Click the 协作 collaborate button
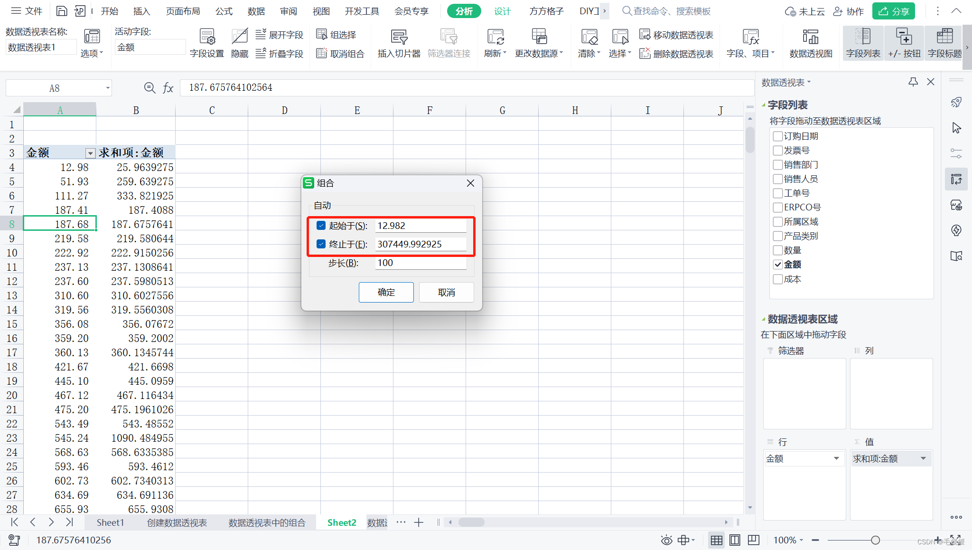Viewport: 972px width, 550px height. [x=849, y=11]
